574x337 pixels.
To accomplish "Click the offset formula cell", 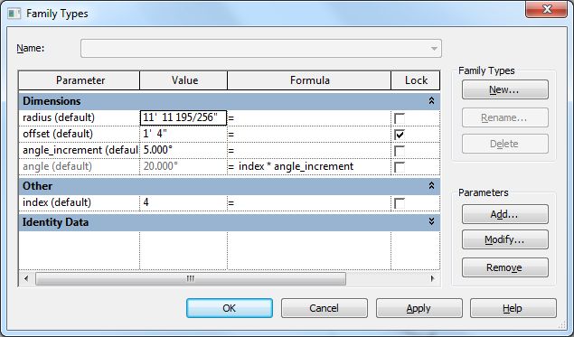I will point(309,134).
